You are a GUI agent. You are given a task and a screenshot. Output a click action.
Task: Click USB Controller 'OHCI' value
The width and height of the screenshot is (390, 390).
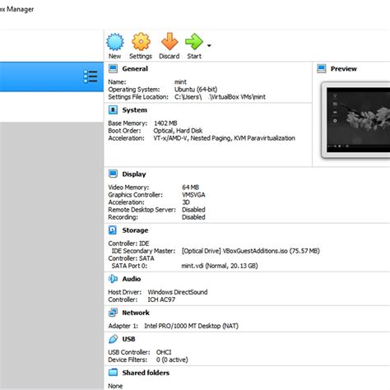click(x=164, y=352)
